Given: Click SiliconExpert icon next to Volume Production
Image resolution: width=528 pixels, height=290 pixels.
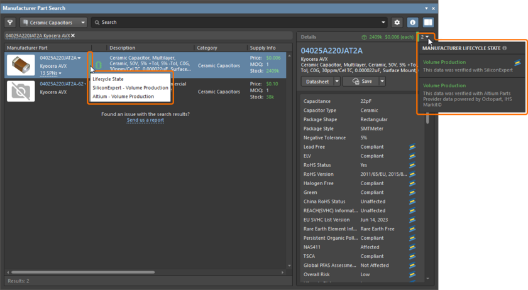Looking at the screenshot, I should [x=517, y=63].
